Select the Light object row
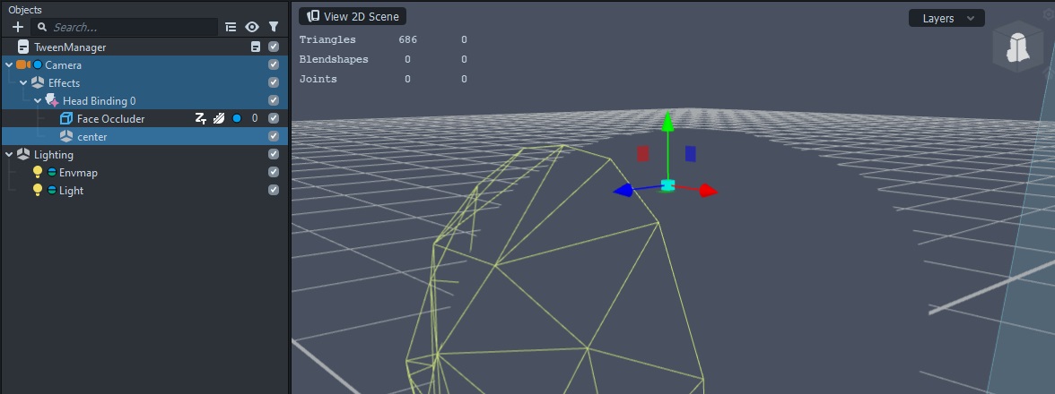The width and height of the screenshot is (1055, 394). coord(144,191)
